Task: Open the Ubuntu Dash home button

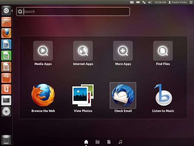Action: pyautogui.click(x=6, y=11)
